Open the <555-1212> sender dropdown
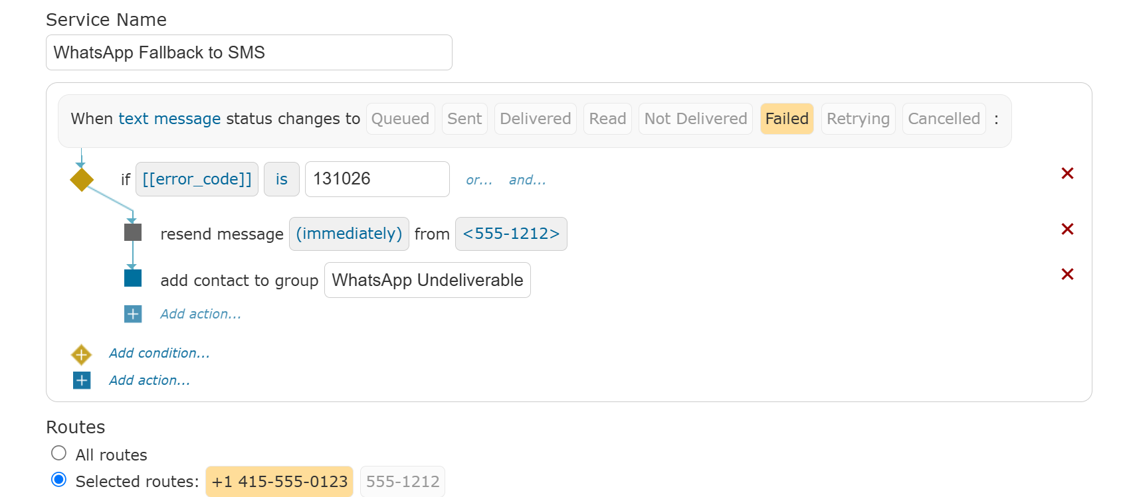Viewport: 1125px width, 497px height. tap(511, 234)
